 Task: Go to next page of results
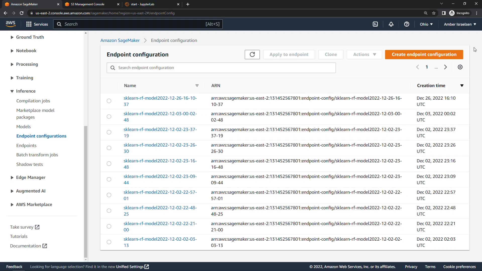tap(445, 67)
